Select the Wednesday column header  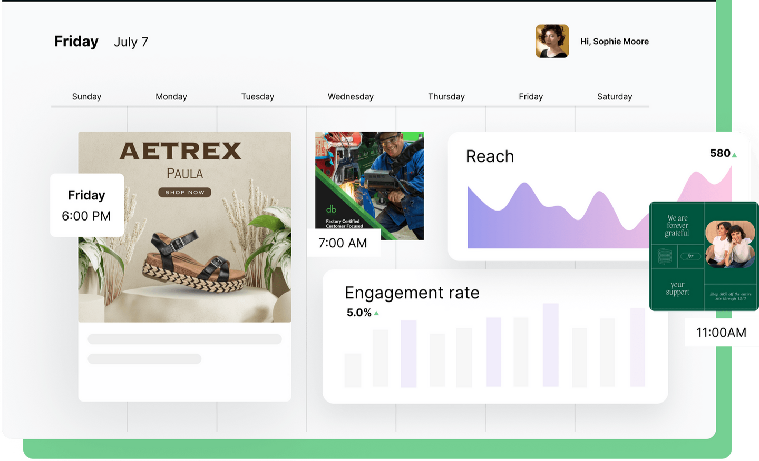[x=351, y=96]
